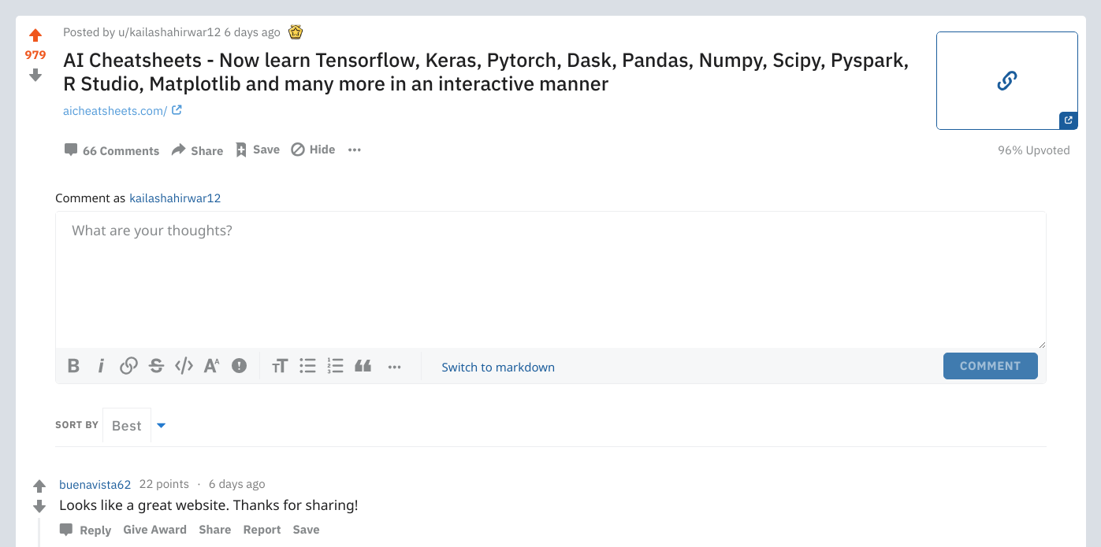Apply strikethrough formatting to comment text
This screenshot has width=1101, height=547.
click(x=156, y=365)
